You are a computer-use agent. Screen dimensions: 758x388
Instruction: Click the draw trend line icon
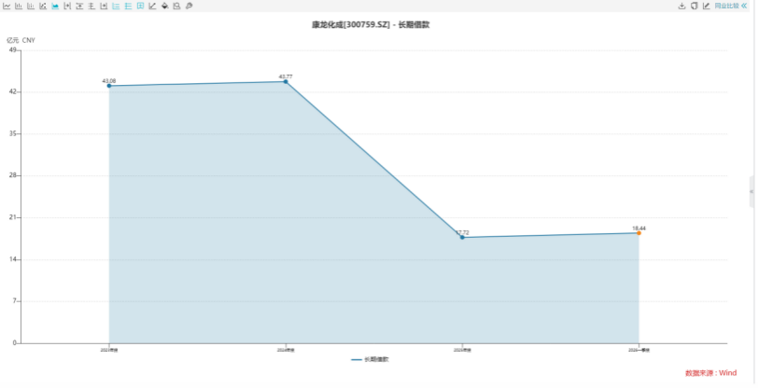[x=152, y=6]
